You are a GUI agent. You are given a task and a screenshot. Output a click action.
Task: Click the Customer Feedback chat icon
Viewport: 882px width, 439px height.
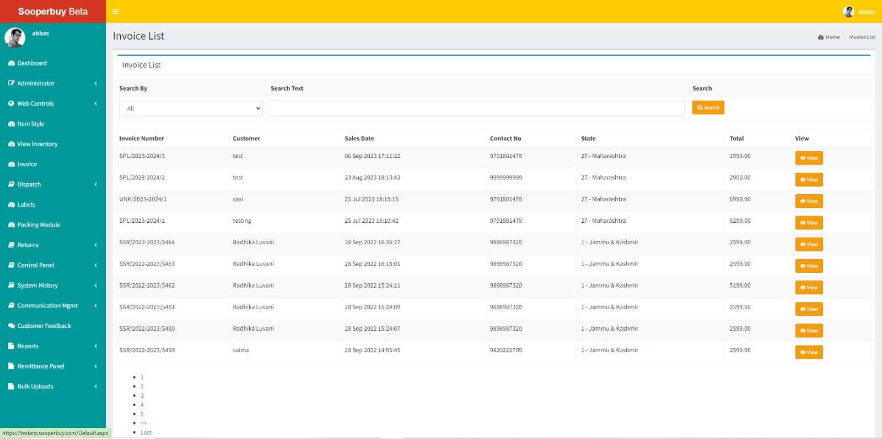click(x=11, y=326)
